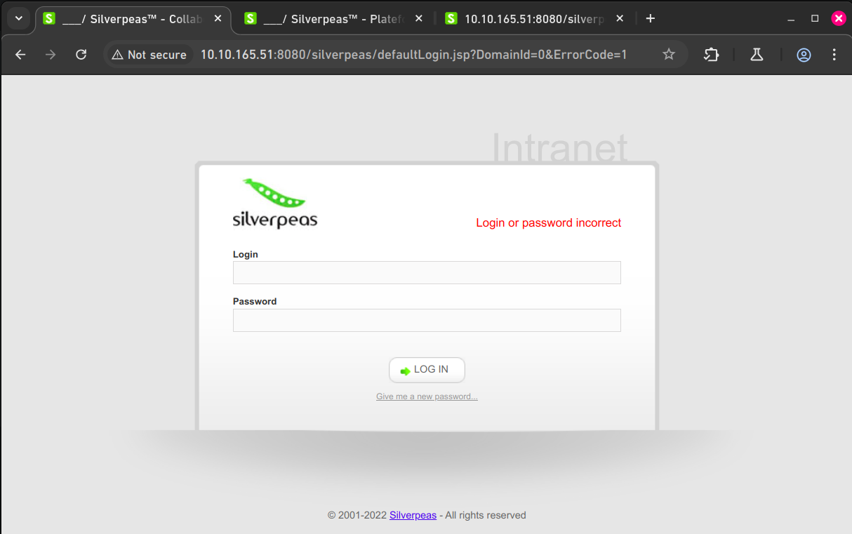This screenshot has height=534, width=852.
Task: Open the Chrome three-dot menu
Action: (x=834, y=55)
